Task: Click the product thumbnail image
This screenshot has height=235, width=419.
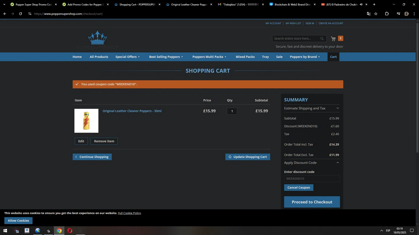Action: [x=86, y=121]
